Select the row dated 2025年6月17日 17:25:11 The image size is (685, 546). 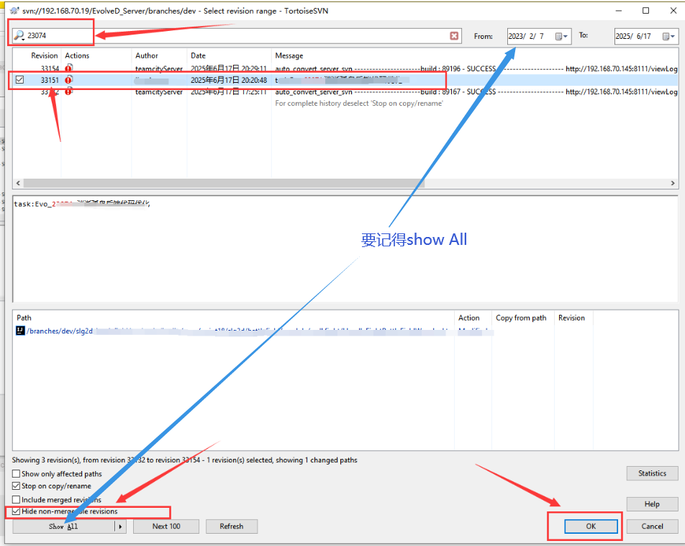tap(345, 92)
